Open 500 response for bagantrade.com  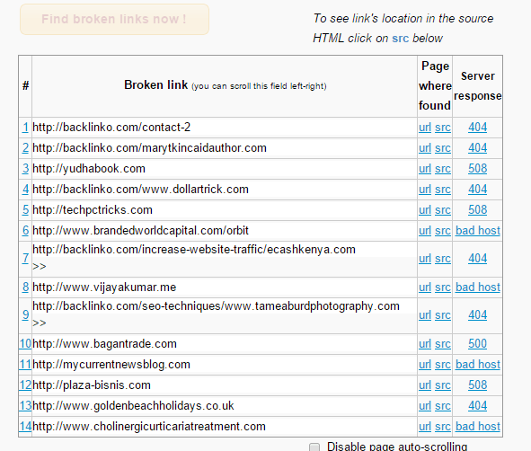click(x=477, y=344)
